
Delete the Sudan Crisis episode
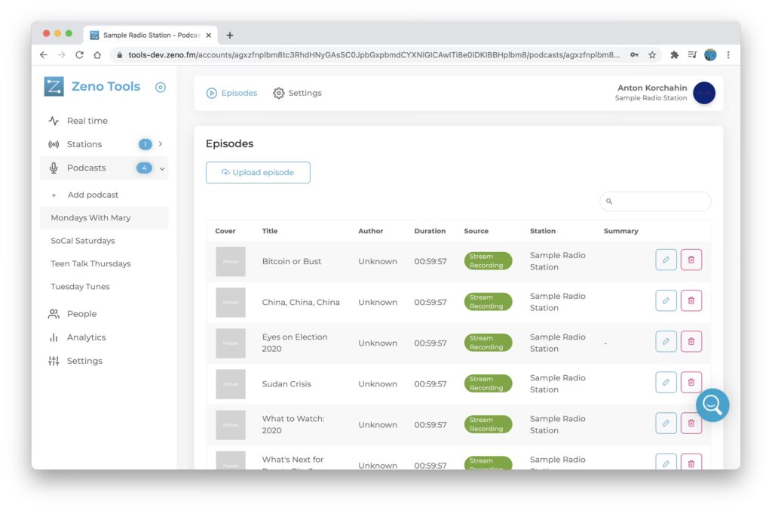(x=691, y=382)
